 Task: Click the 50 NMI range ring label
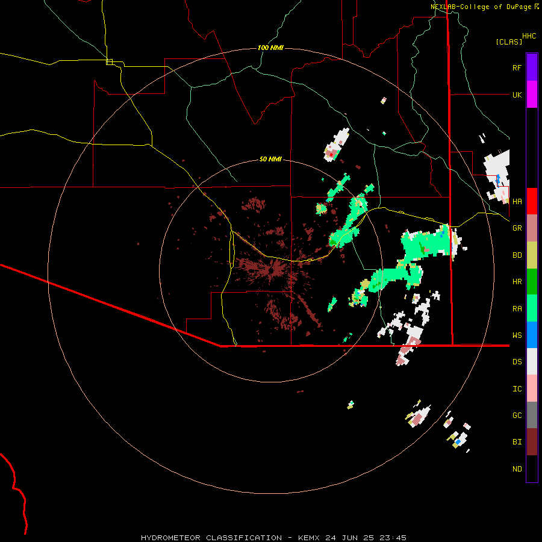click(270, 159)
